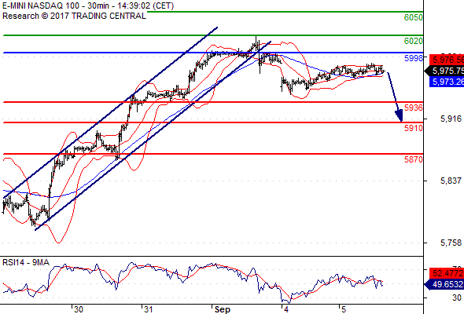Click the blue 5,973.26 price tag
The height and width of the screenshot is (314, 464).
[447, 82]
